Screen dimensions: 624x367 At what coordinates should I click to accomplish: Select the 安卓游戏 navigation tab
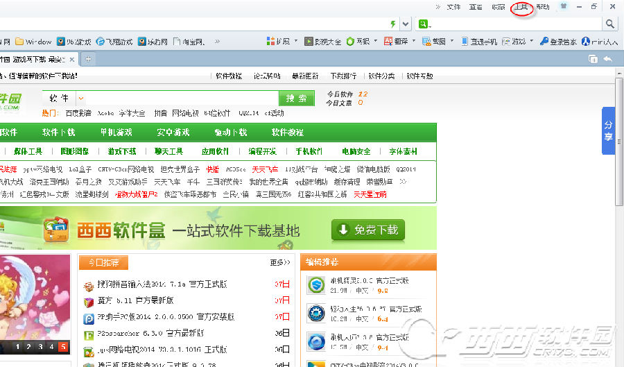coord(173,132)
